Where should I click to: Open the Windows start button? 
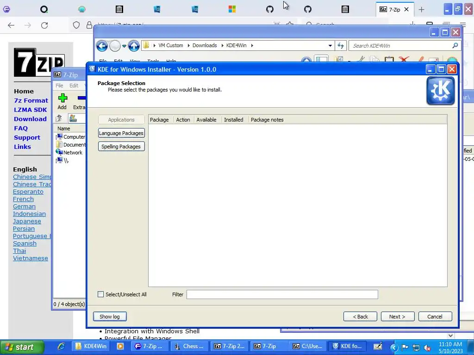(x=22, y=347)
